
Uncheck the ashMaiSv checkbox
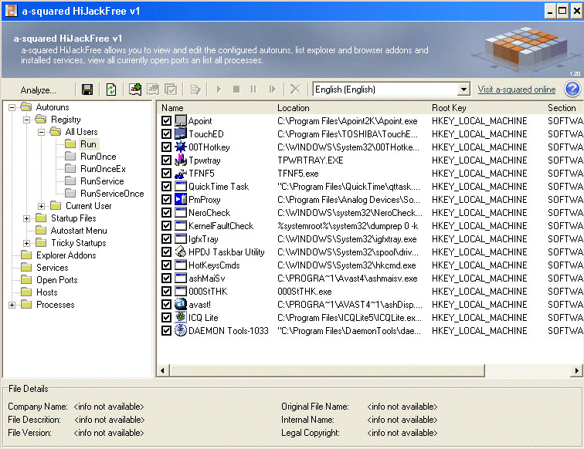tap(167, 278)
